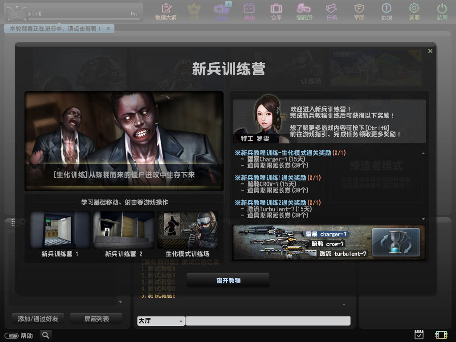The height and width of the screenshot is (342, 456).
Task: Click the rewards list scroll-up arrow
Action: click(423, 153)
